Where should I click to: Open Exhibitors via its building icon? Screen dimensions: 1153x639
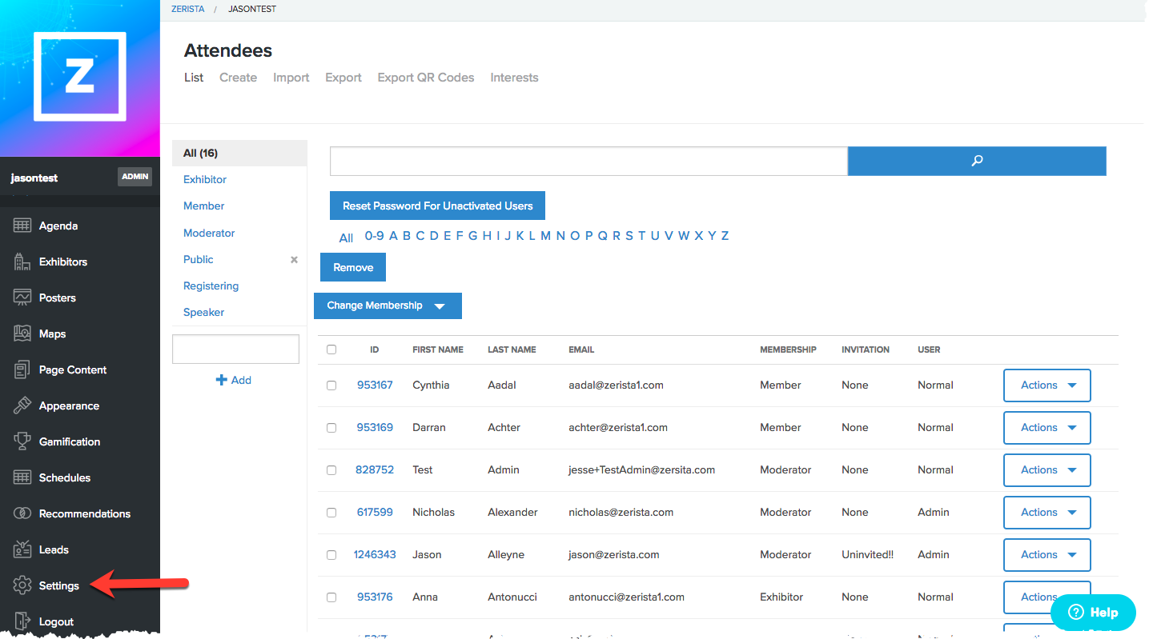tap(22, 262)
